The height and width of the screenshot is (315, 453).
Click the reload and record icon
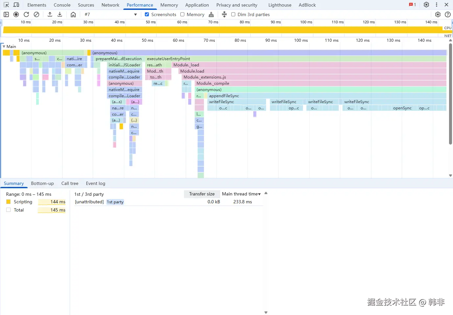(x=26, y=14)
